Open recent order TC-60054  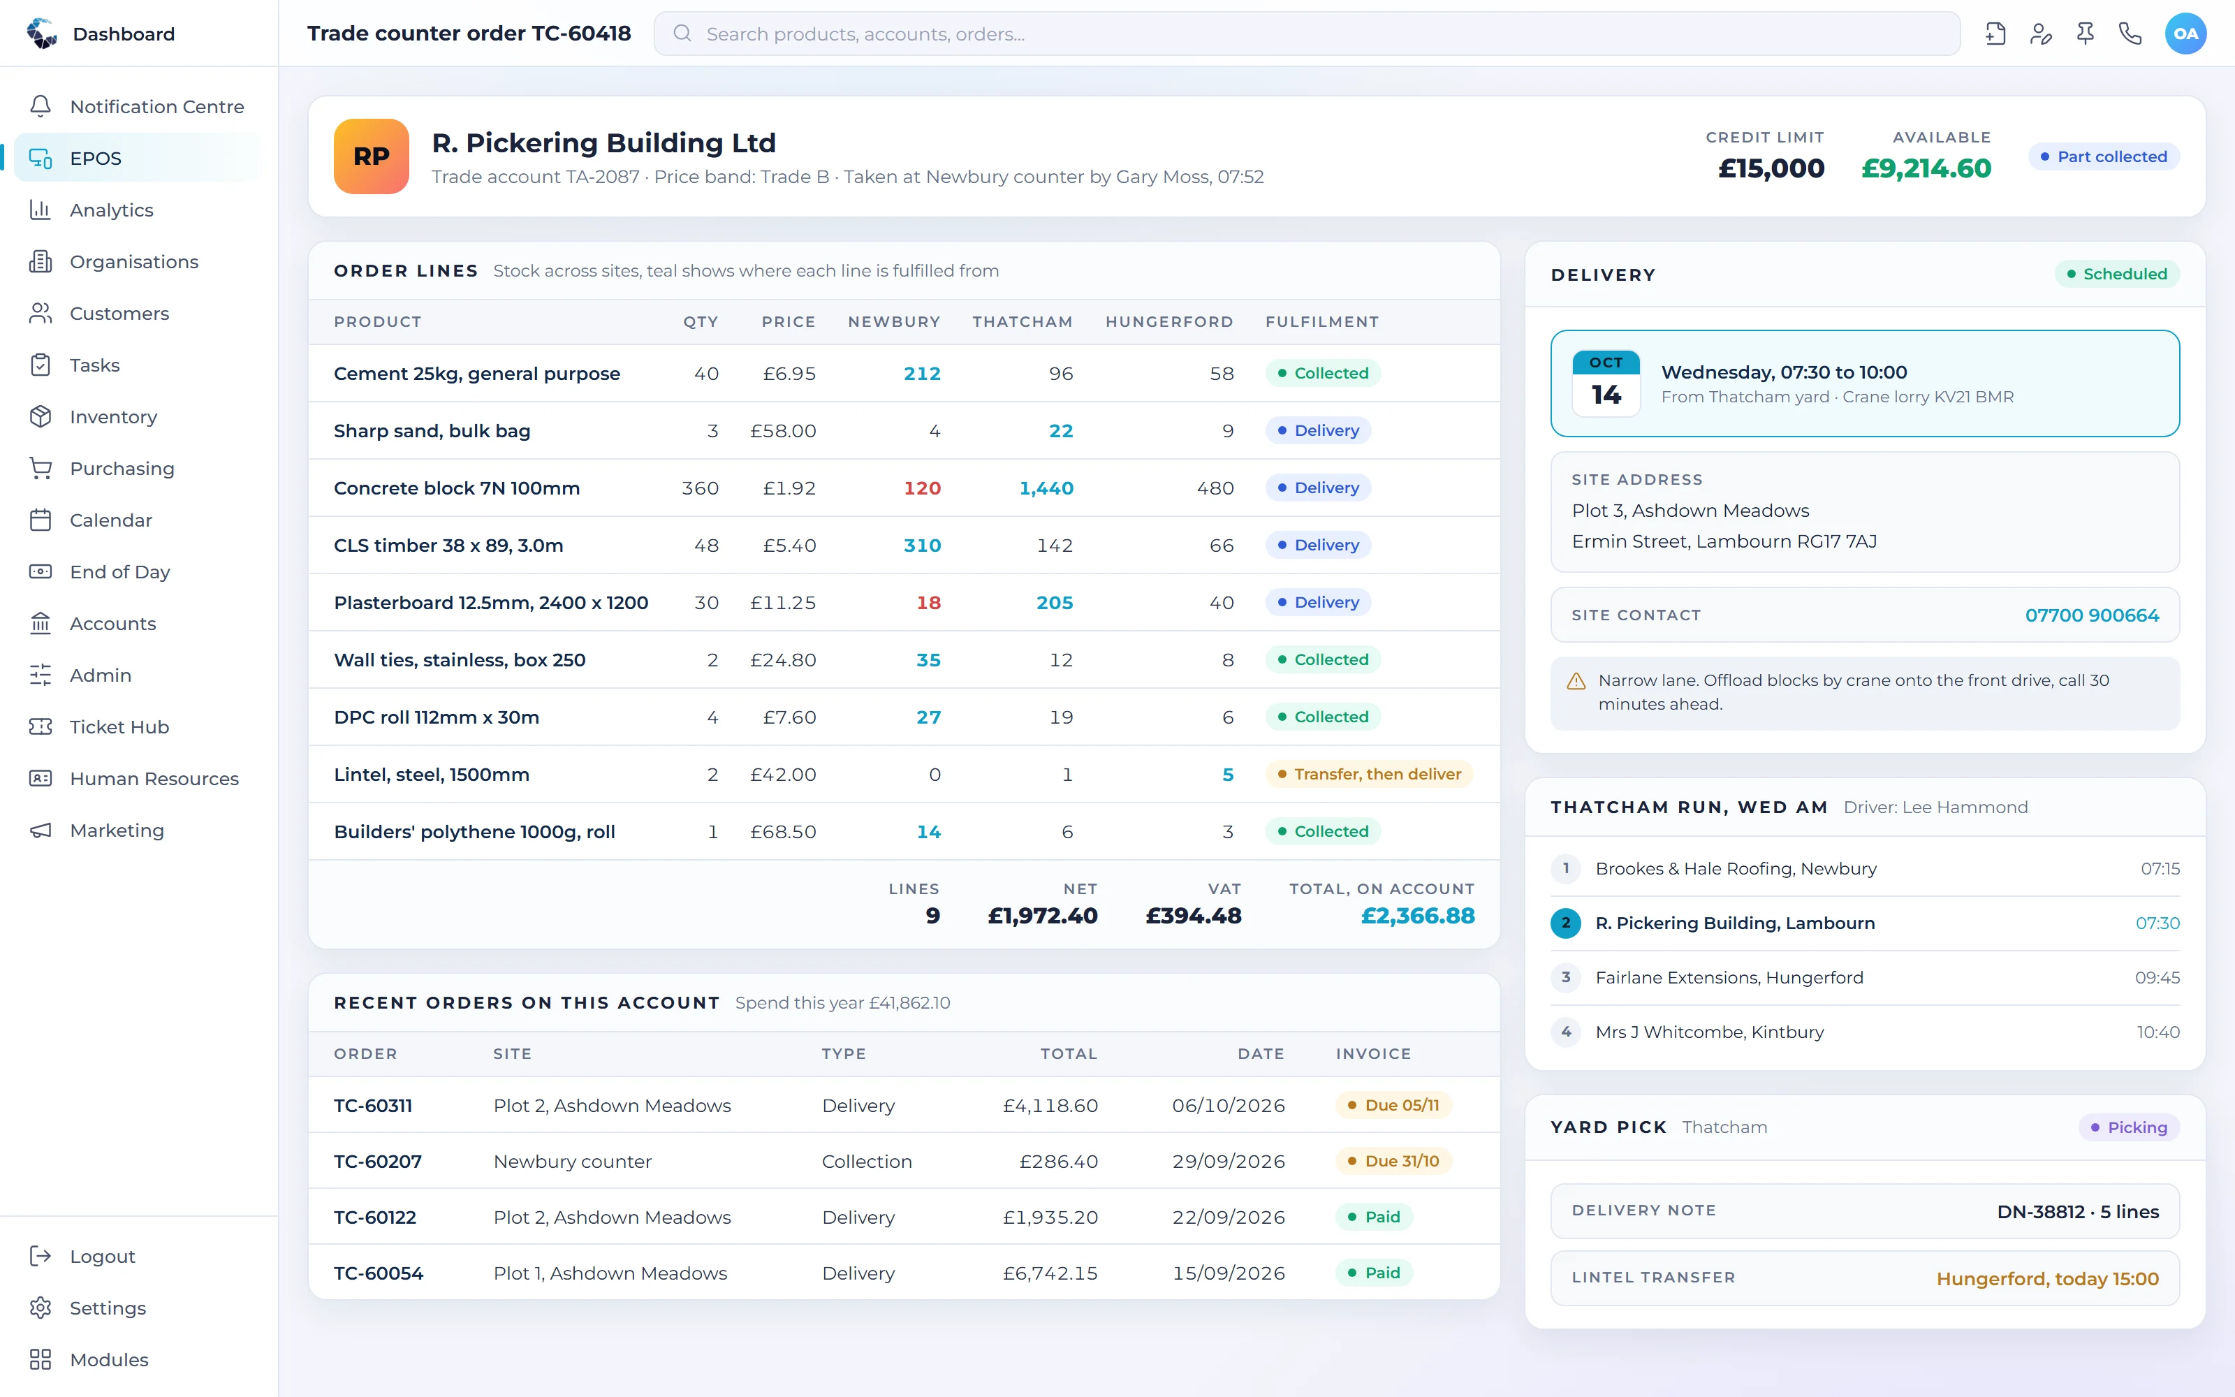coord(379,1273)
